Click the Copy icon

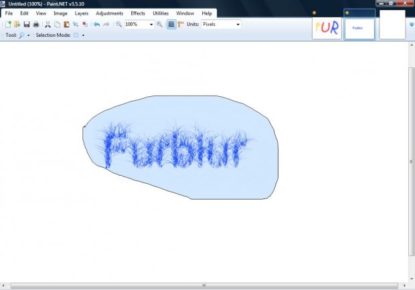pyautogui.click(x=57, y=24)
